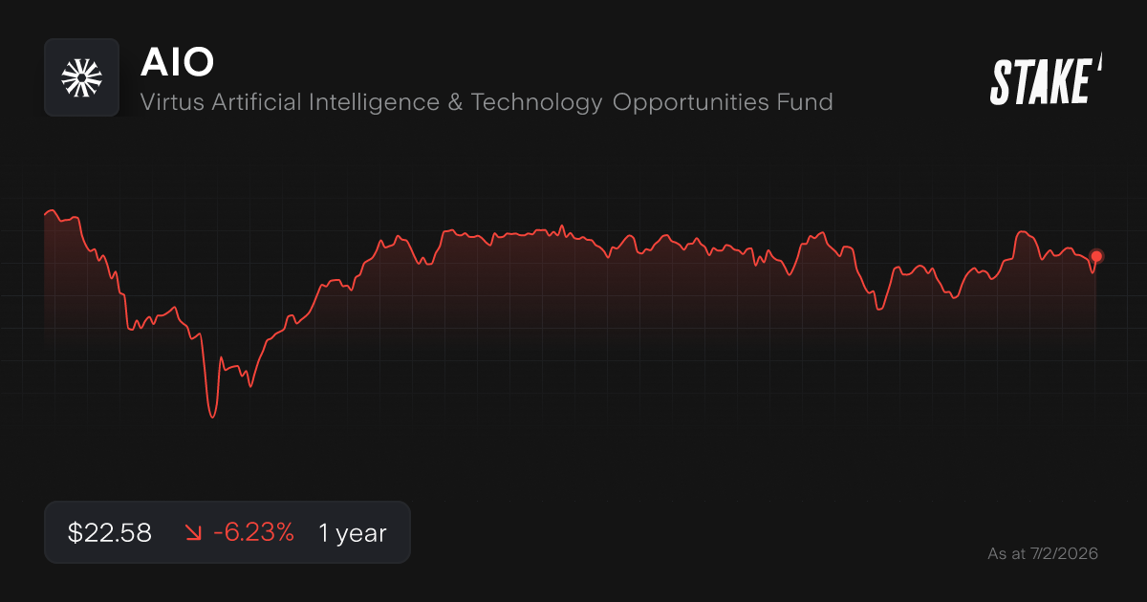Click the red downward trend arrow

[192, 533]
